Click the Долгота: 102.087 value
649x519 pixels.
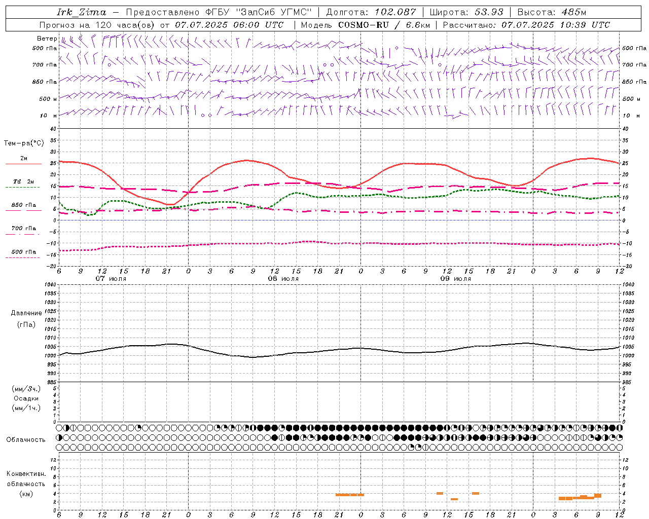pyautogui.click(x=371, y=12)
